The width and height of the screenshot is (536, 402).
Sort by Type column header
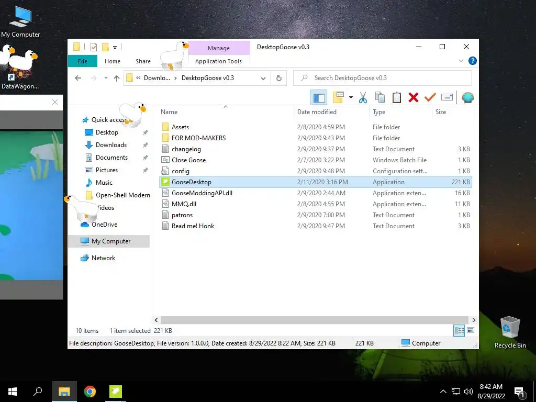[400, 112]
